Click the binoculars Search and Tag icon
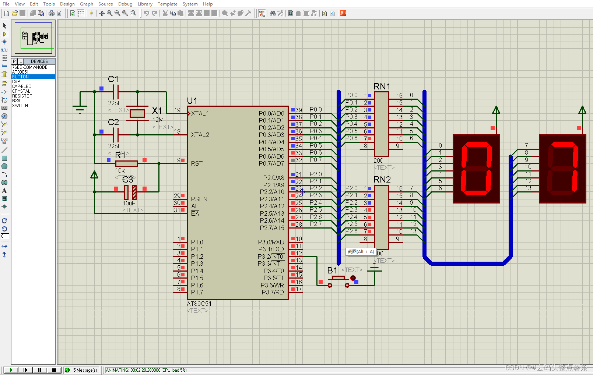Image resolution: width=593 pixels, height=375 pixels. [273, 13]
